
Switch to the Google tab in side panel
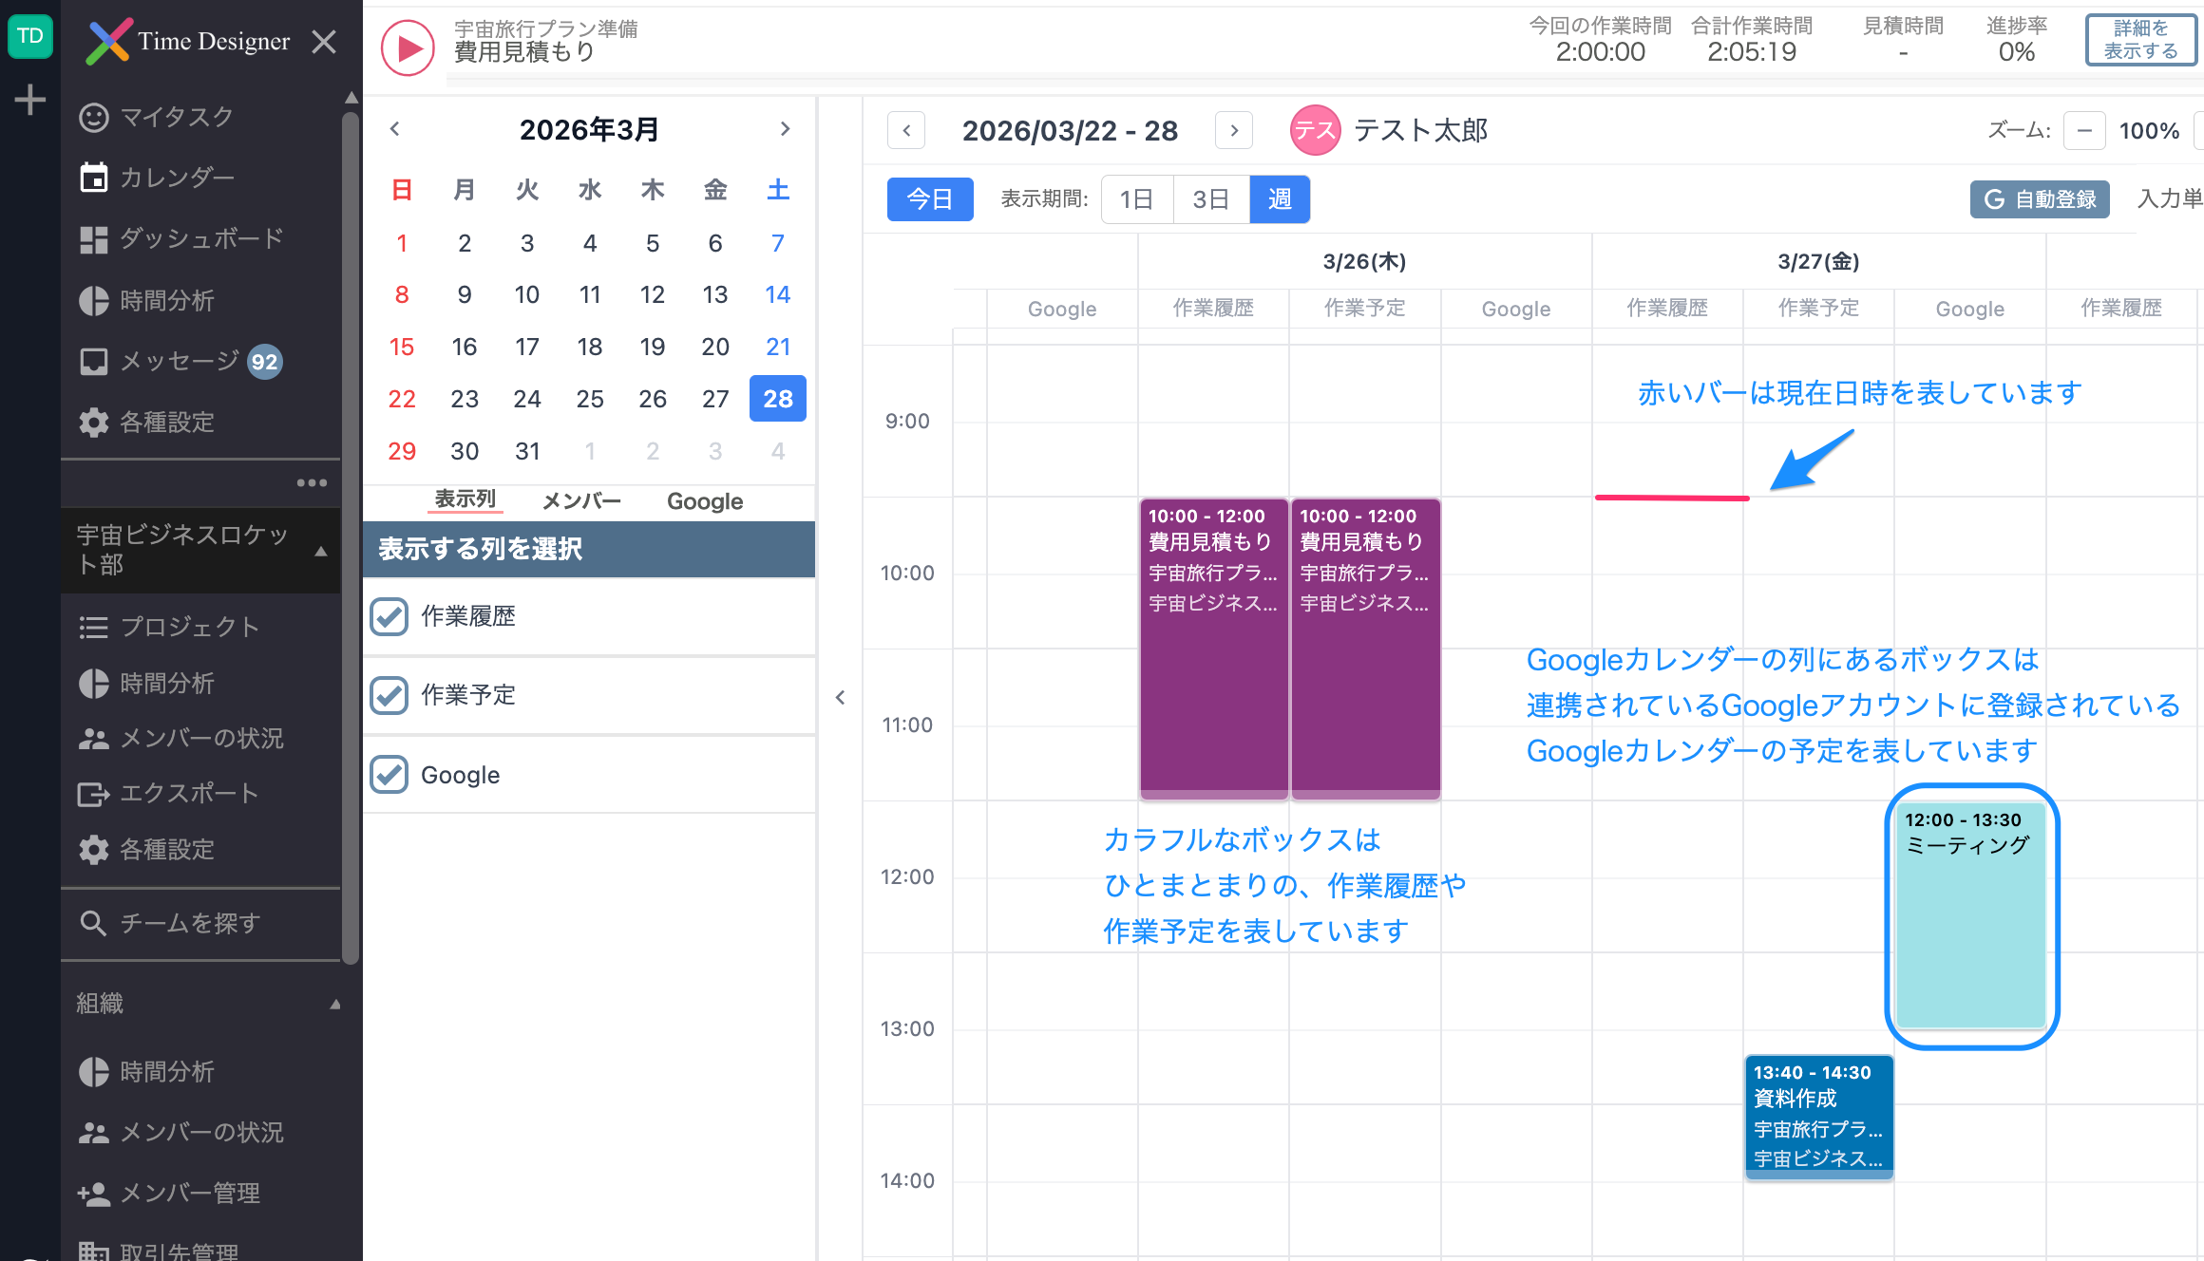coord(705,501)
